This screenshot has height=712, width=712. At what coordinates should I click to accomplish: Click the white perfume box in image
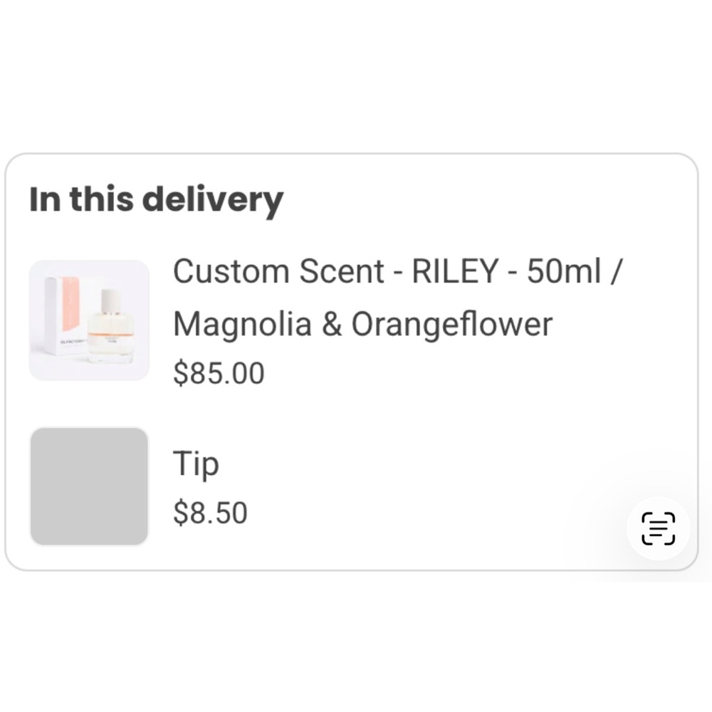click(62, 315)
